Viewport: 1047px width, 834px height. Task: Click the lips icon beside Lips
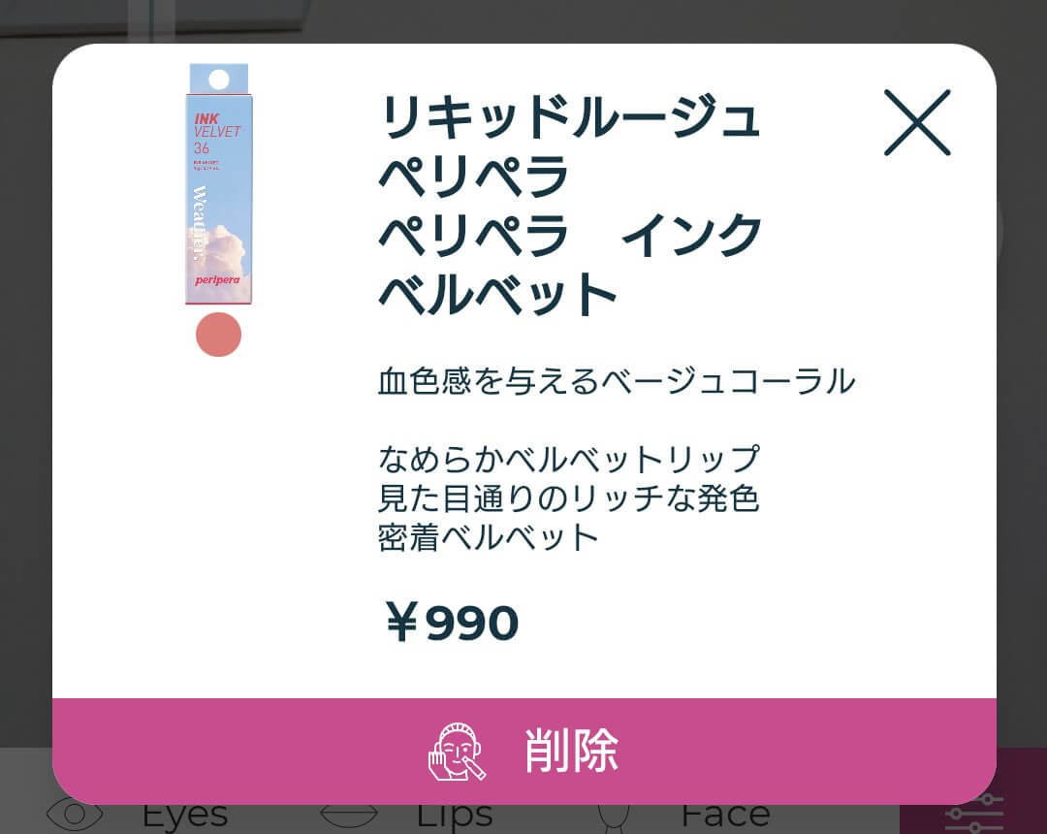(x=349, y=816)
